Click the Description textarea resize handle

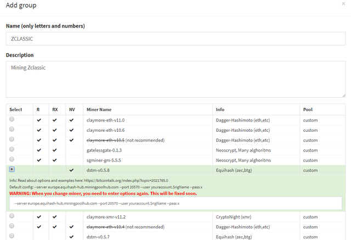(x=344, y=96)
